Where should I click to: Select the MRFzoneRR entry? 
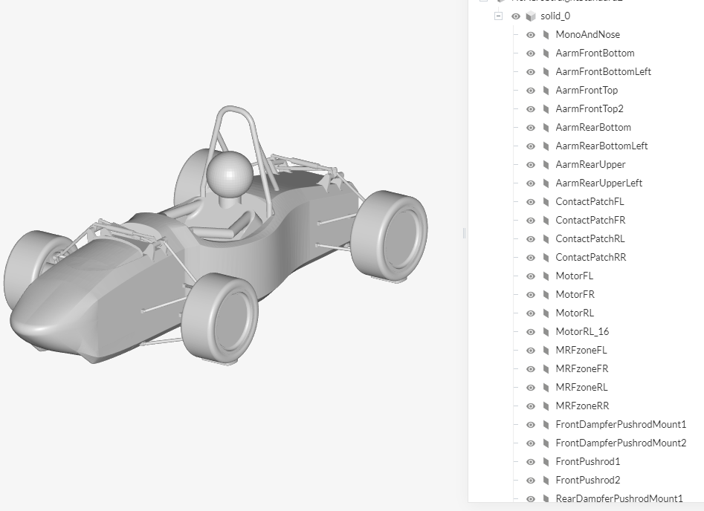click(x=582, y=406)
